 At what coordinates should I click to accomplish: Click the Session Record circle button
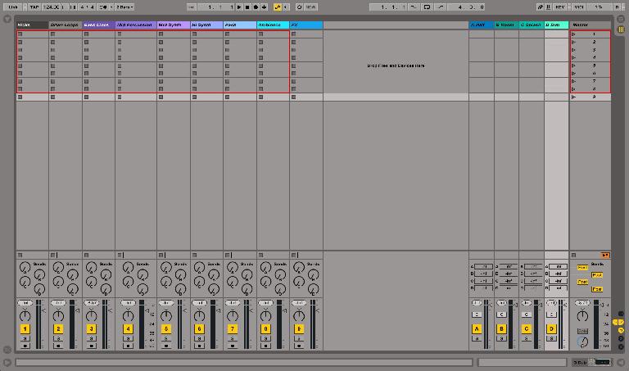point(299,7)
